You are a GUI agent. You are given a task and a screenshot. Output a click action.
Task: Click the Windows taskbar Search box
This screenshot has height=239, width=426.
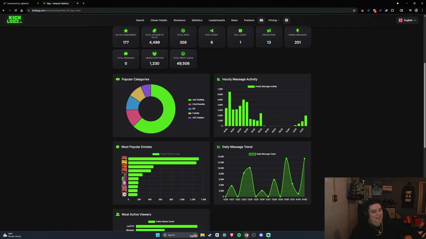(180, 235)
